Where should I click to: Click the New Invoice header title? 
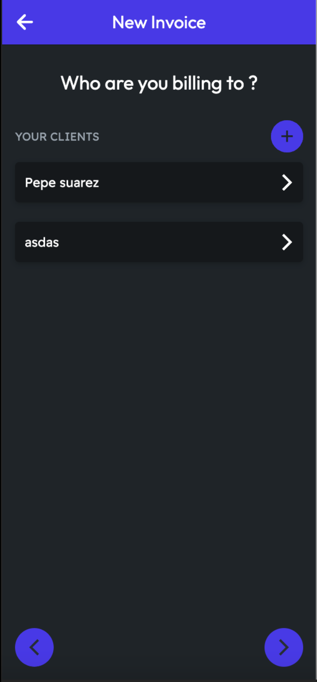159,22
